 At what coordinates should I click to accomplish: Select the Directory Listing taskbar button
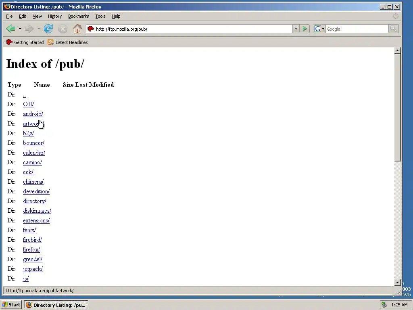[56, 305]
